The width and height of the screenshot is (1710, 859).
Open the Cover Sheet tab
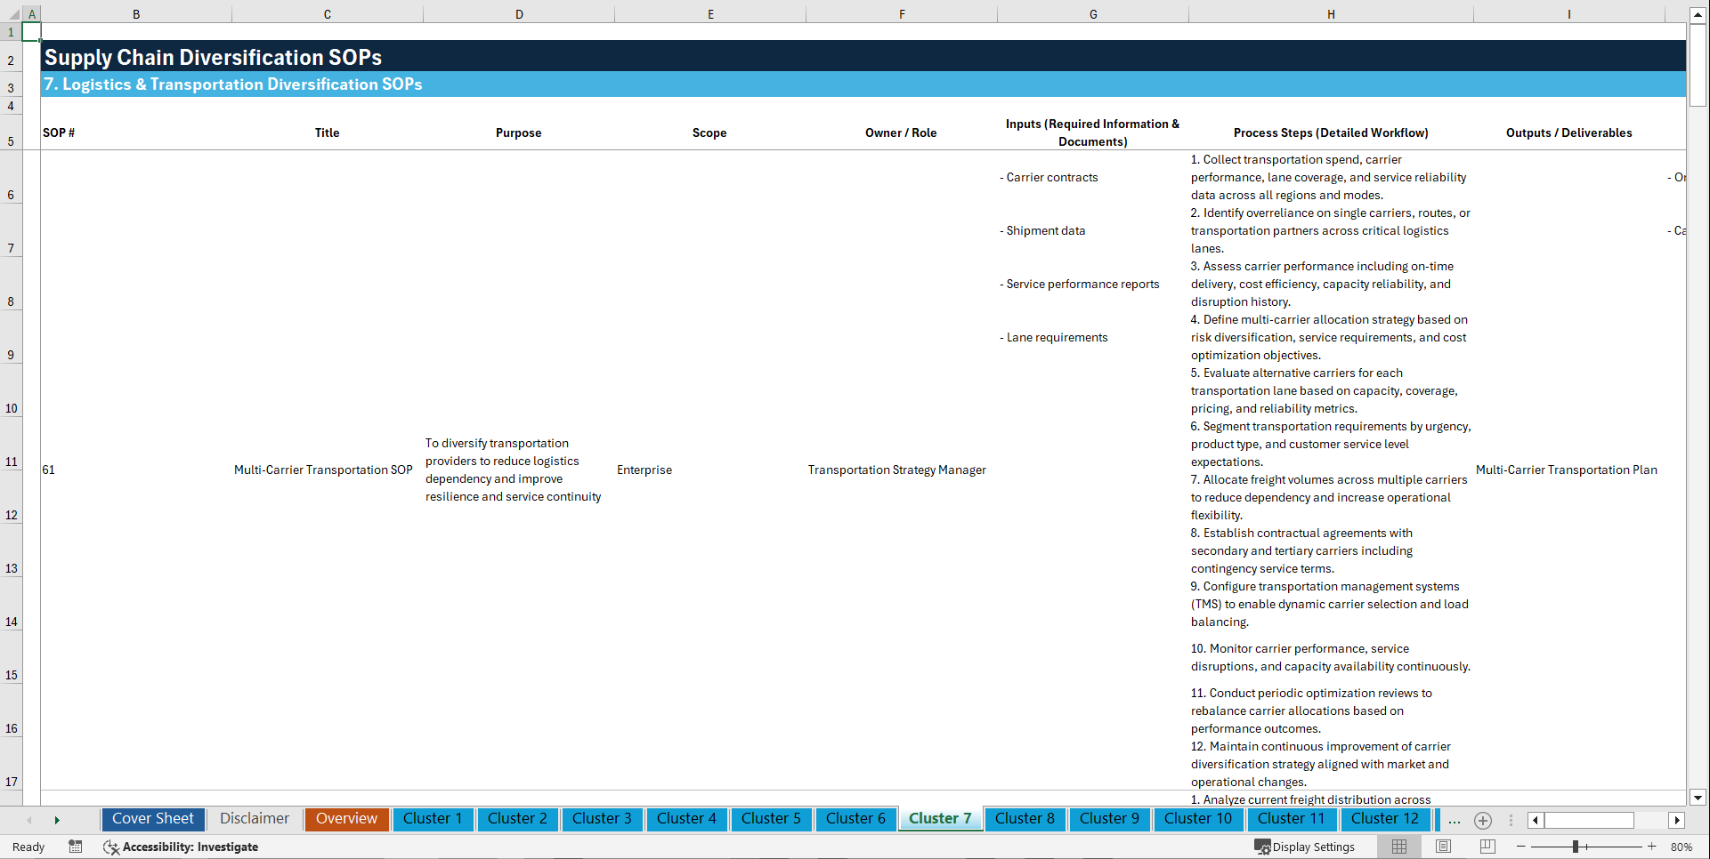coord(153,819)
